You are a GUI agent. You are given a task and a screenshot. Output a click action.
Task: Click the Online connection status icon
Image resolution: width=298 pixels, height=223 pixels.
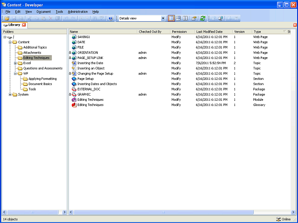pos(278,219)
